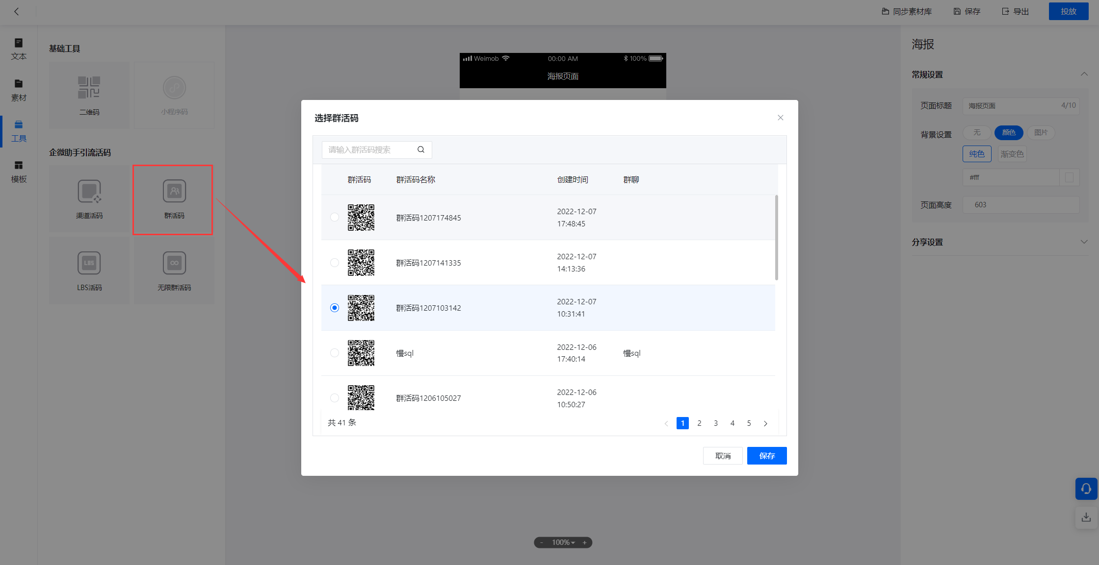
Task: Focus the 请输入群活码搜索 search field
Action: (x=377, y=149)
